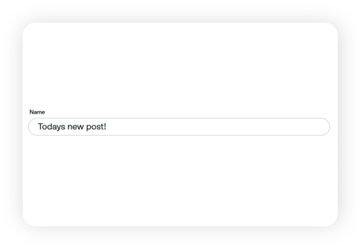Click between "Todays" and "new"
Viewport: 363px width, 249px height.
tap(65, 127)
